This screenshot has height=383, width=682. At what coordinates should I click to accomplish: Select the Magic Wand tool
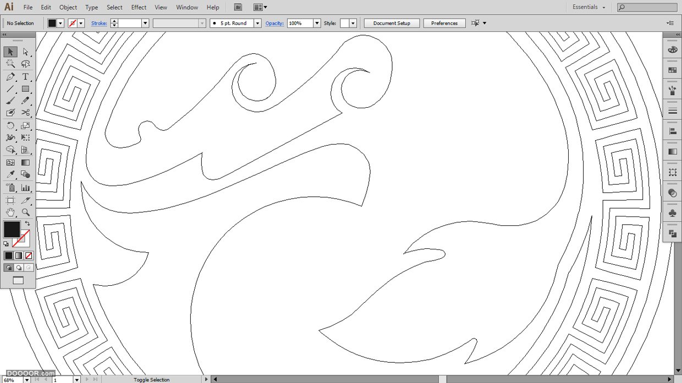pos(10,64)
